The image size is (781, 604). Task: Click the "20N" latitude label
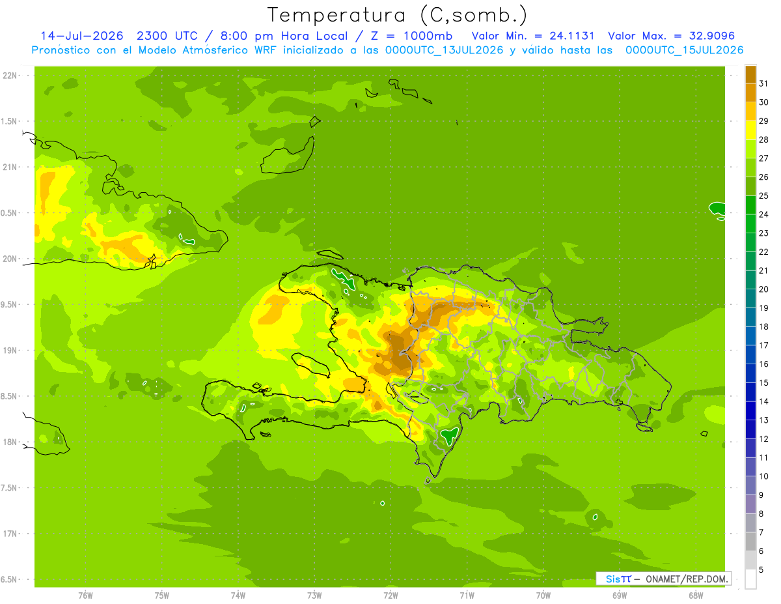click(10, 259)
